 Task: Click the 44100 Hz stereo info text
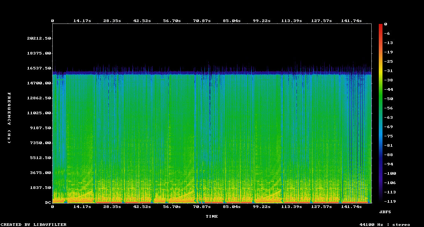384,224
